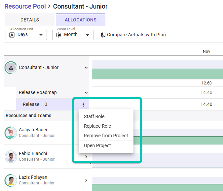
Task: Click the Zoom Level clock icon
Action: coord(58,35)
